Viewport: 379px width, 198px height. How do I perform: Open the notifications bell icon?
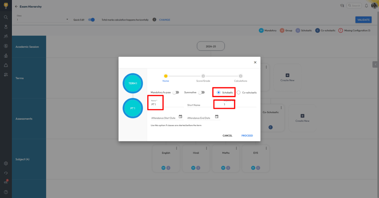(366, 6)
